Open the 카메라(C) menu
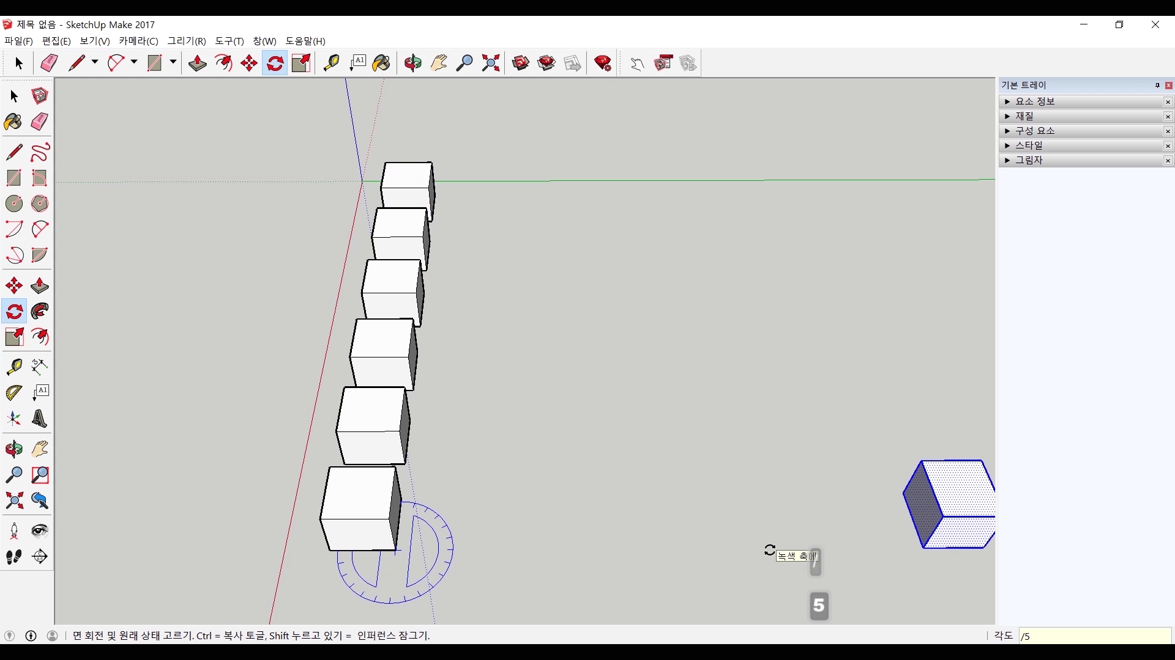Image resolution: width=1175 pixels, height=660 pixels. [x=138, y=41]
